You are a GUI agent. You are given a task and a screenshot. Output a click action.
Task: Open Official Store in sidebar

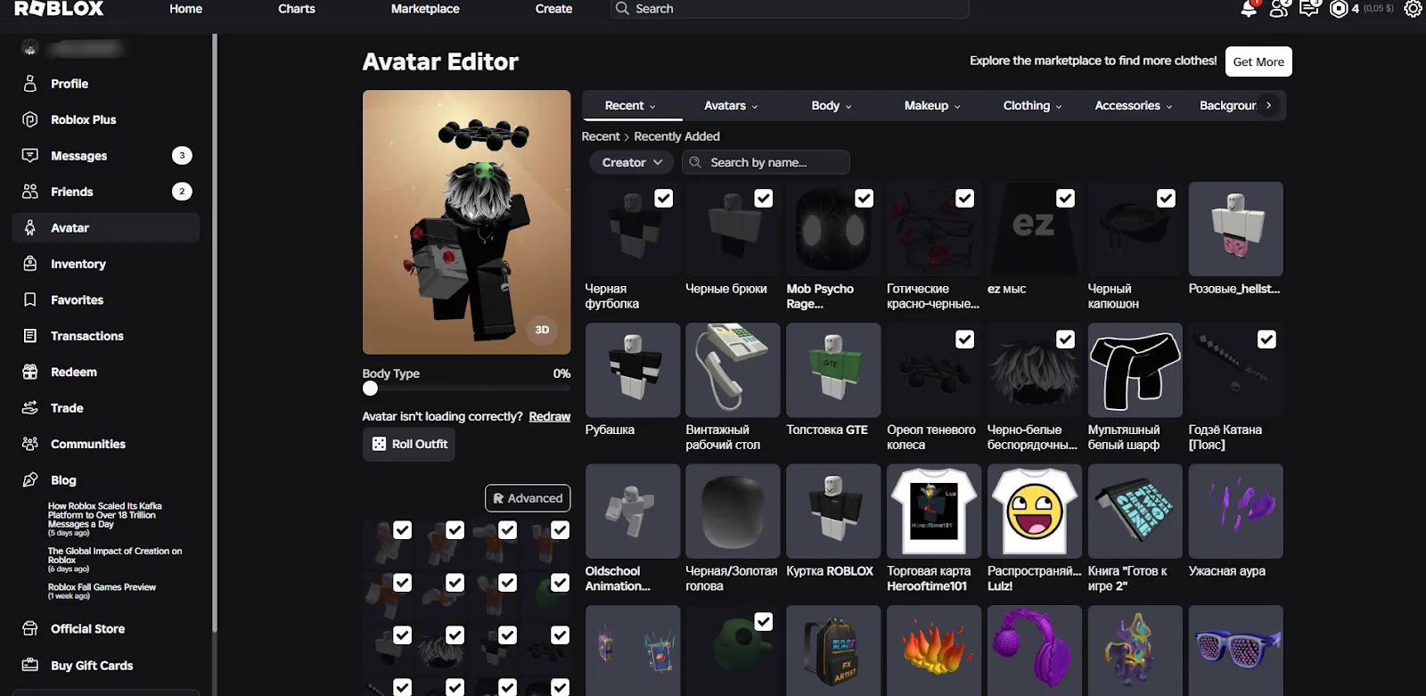click(105, 629)
